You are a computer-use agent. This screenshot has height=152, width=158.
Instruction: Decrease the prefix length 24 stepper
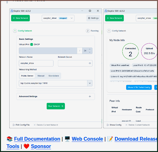90,52
